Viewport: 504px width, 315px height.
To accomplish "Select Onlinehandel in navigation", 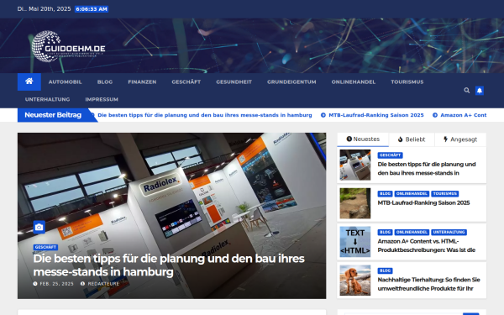I will (354, 82).
